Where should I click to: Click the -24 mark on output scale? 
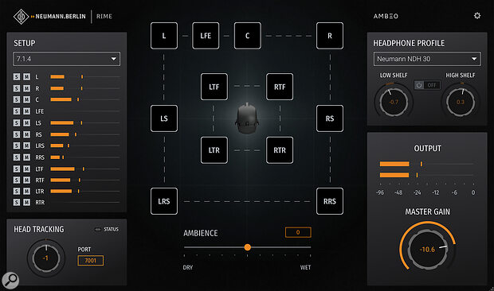418,192
